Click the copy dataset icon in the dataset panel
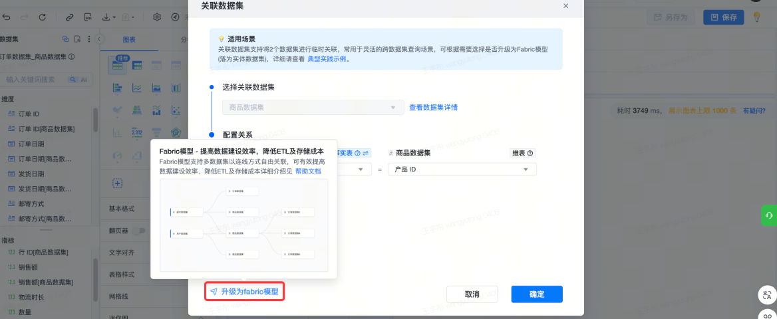777x319 pixels. (65, 39)
